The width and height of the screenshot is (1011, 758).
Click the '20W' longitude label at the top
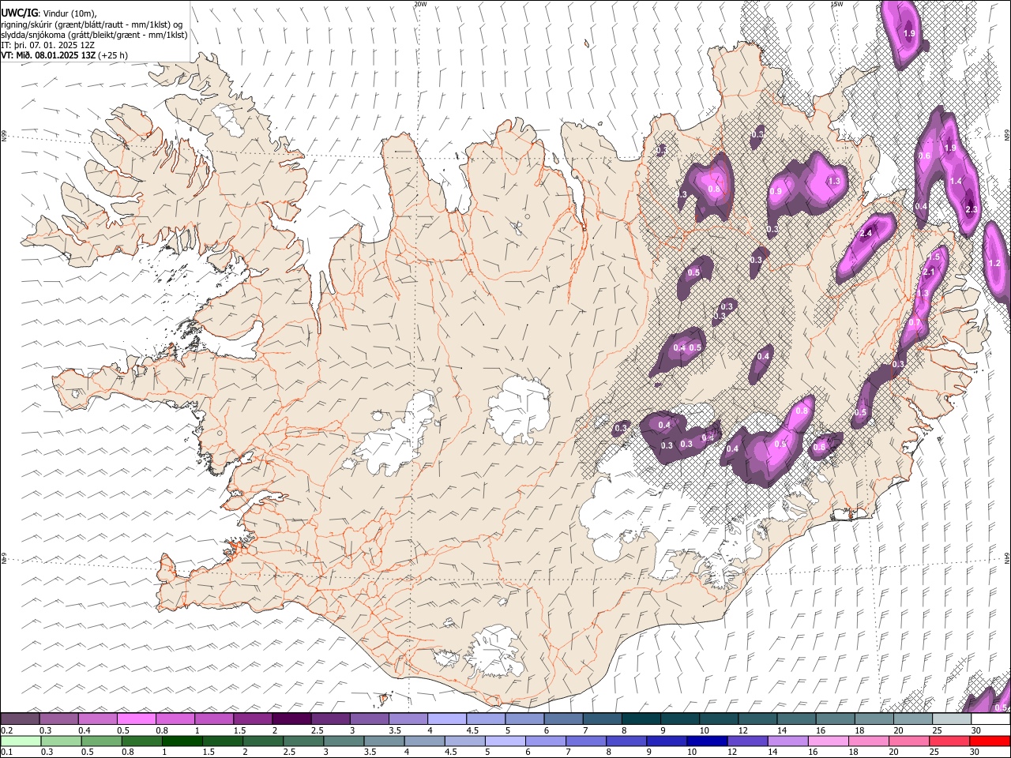[x=420, y=4]
